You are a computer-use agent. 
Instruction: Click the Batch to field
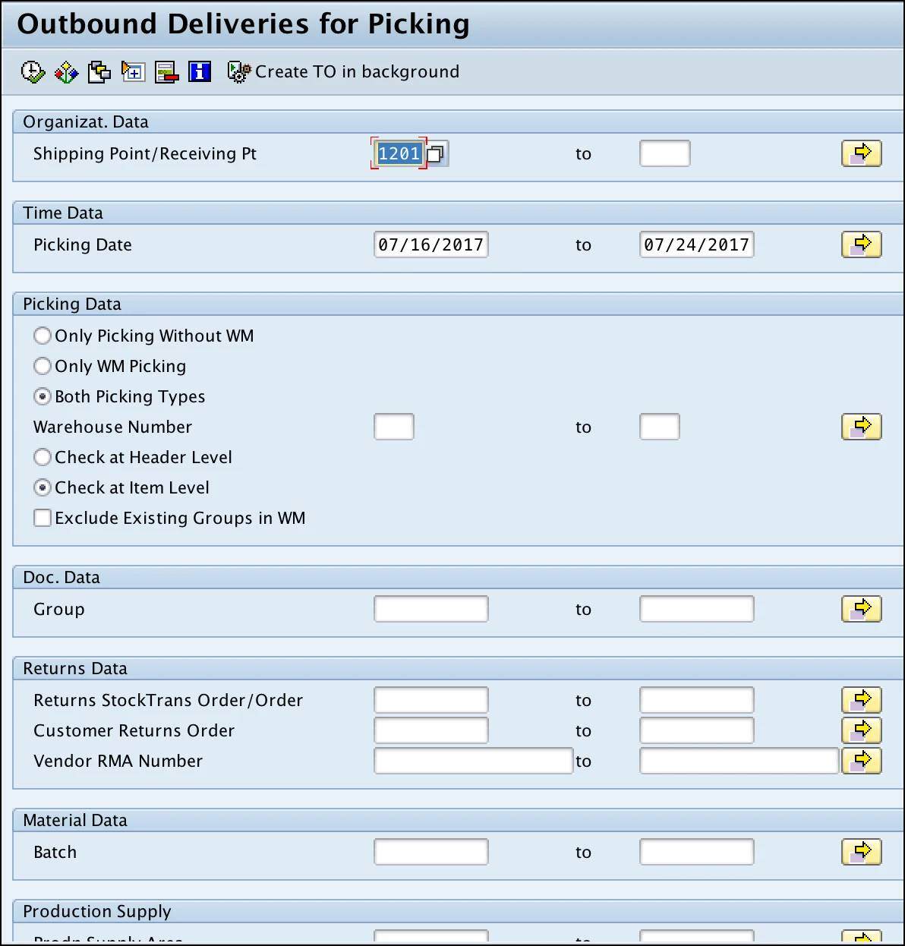point(697,852)
